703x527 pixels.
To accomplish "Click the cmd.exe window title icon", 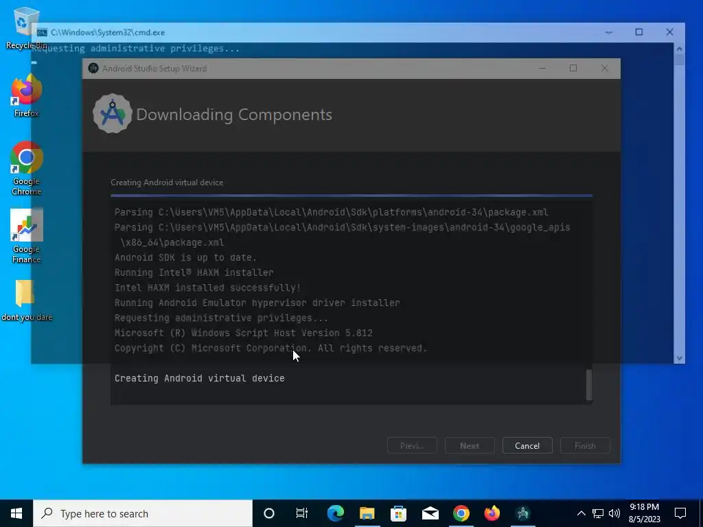I will 42,32.
